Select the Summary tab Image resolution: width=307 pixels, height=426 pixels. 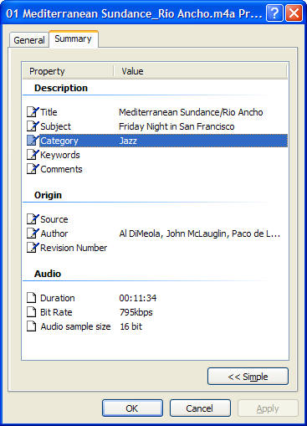coord(74,38)
